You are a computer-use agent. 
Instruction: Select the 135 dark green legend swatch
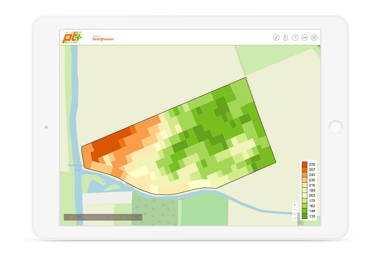(x=305, y=216)
